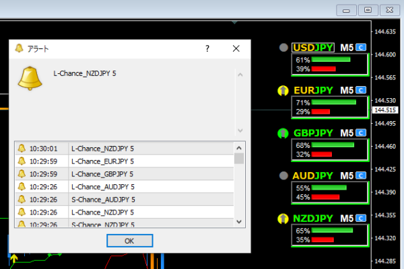Viewport: 404px width, 269px height.
Task: Close the alert dialog window
Action: click(236, 48)
